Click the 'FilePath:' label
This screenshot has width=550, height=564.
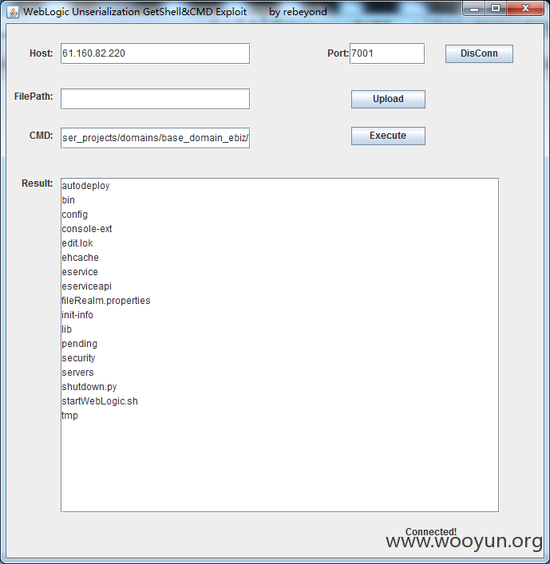pyautogui.click(x=34, y=97)
